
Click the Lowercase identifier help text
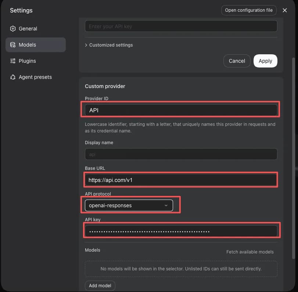(x=180, y=128)
